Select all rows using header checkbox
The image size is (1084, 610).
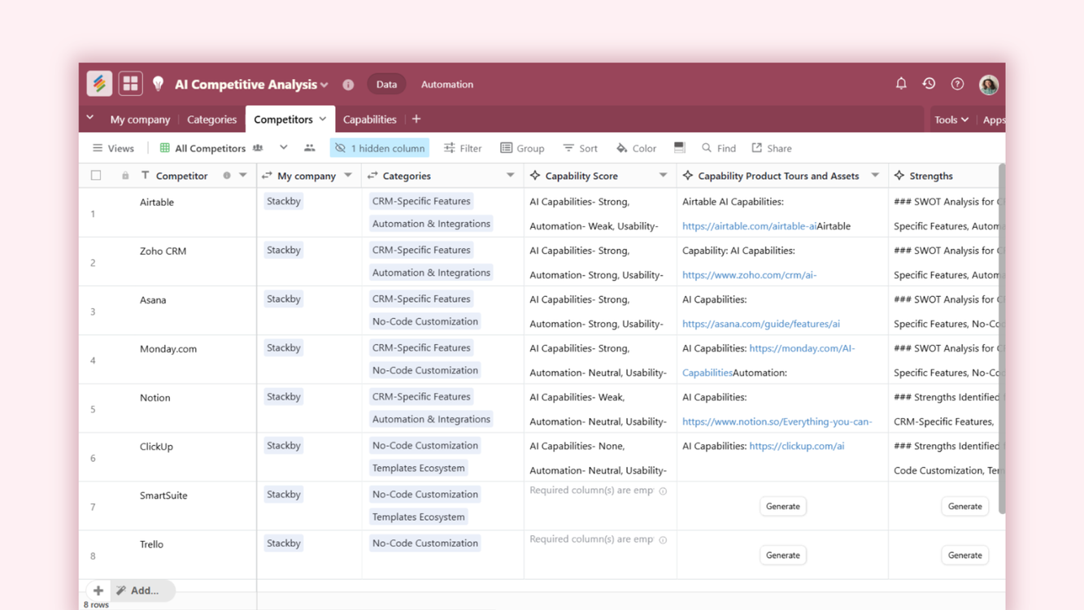[95, 174]
